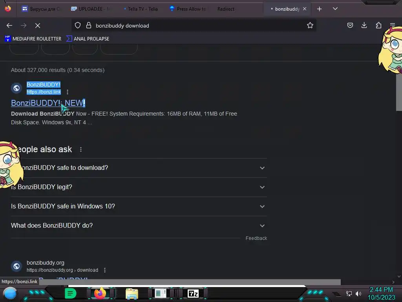Click the network tray icon
402x302 pixels.
[349, 293]
